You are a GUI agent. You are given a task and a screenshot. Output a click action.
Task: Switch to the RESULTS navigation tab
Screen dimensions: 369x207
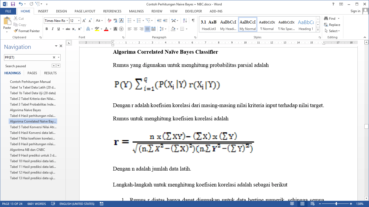[x=50, y=73]
